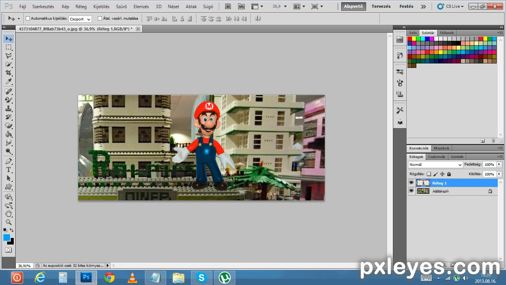The width and height of the screenshot is (506, 285).
Task: Select the Brush tool
Action: 9,100
